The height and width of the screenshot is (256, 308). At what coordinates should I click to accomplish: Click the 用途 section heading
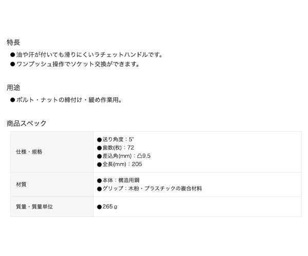(x=13, y=87)
